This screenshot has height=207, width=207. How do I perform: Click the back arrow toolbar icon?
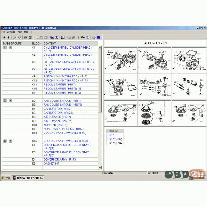8,37
